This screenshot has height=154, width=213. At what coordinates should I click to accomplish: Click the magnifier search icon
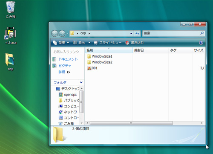pyautogui.click(x=202, y=33)
